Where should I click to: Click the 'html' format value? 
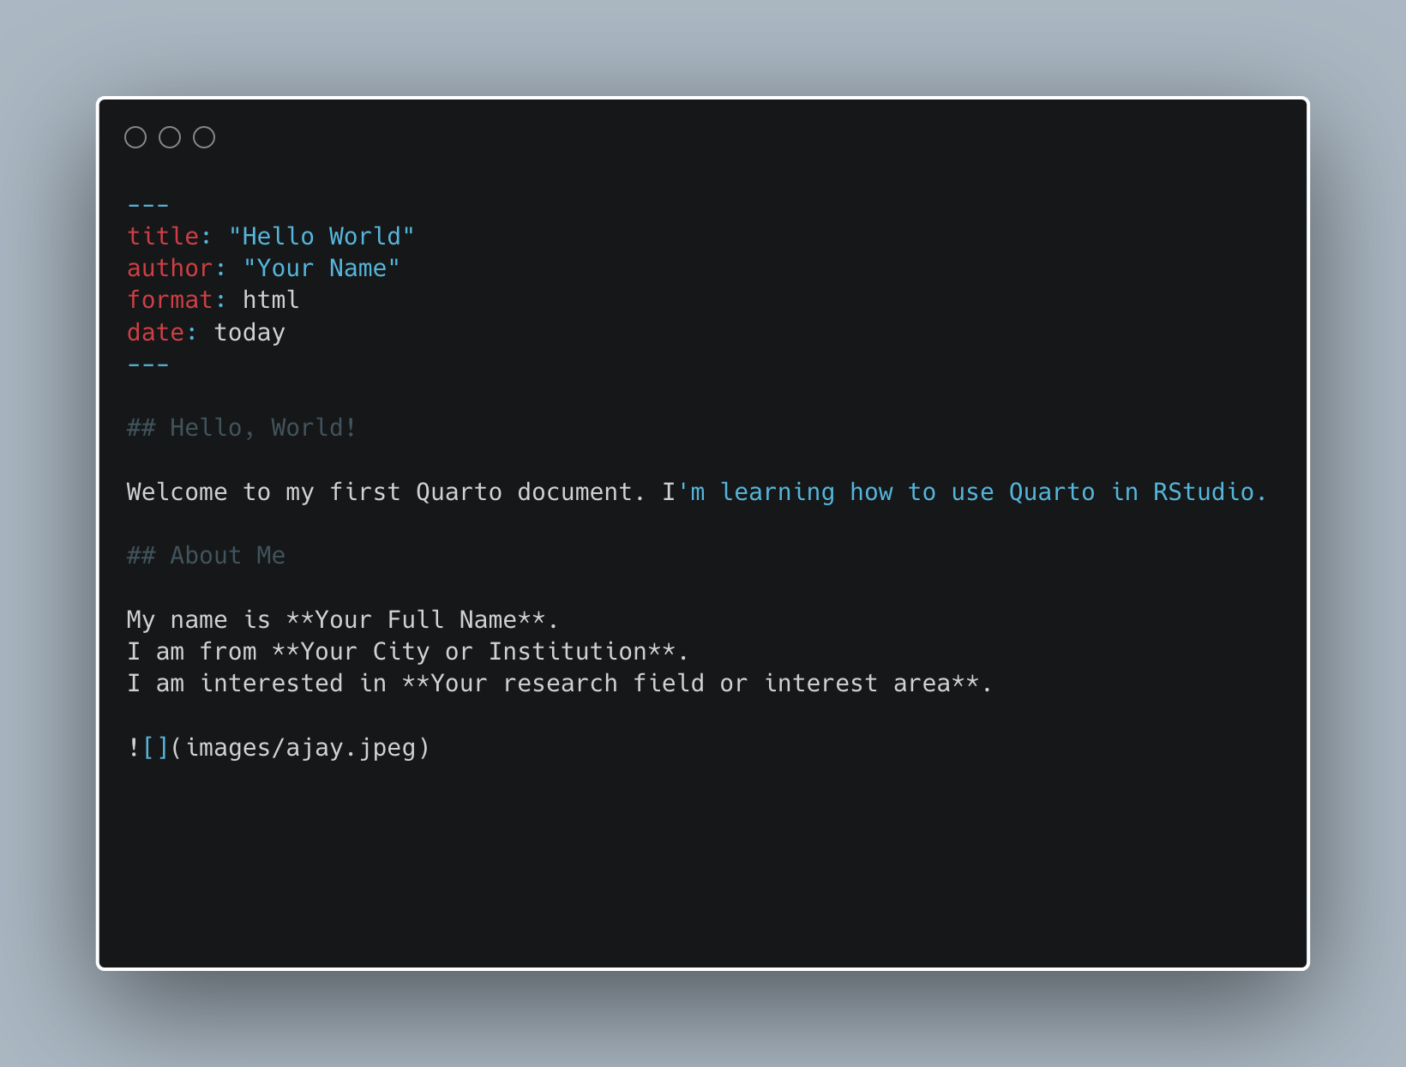(271, 300)
